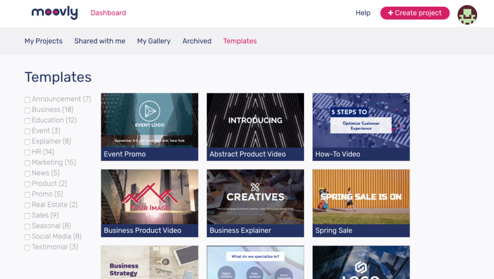Click the Moovly logo
Screen dimensions: 494x279
55,13
